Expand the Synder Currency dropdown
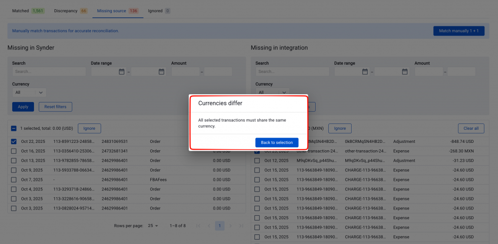The image size is (498, 244). (x=29, y=92)
